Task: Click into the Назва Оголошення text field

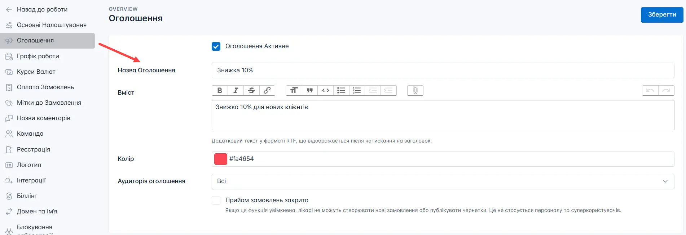Action: click(x=443, y=71)
